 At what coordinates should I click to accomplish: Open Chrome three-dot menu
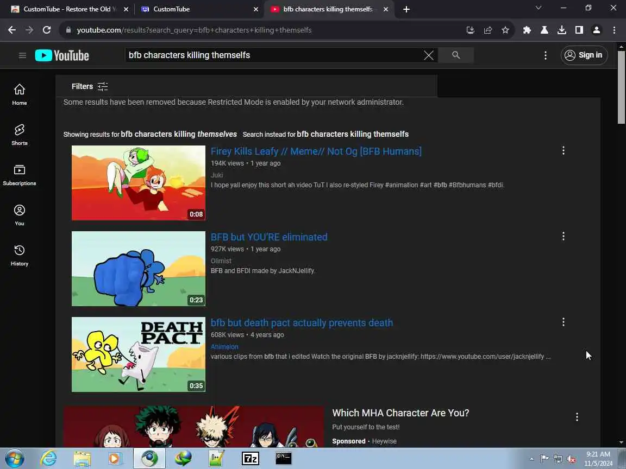614,30
